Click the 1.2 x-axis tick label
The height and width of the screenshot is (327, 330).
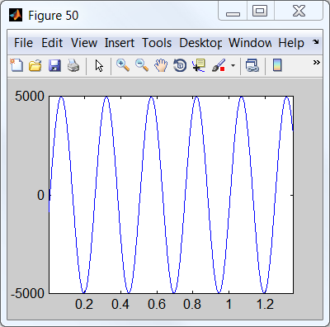point(265,305)
